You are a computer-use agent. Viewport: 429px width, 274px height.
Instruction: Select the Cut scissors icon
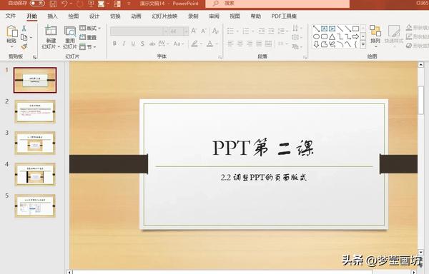24,28
